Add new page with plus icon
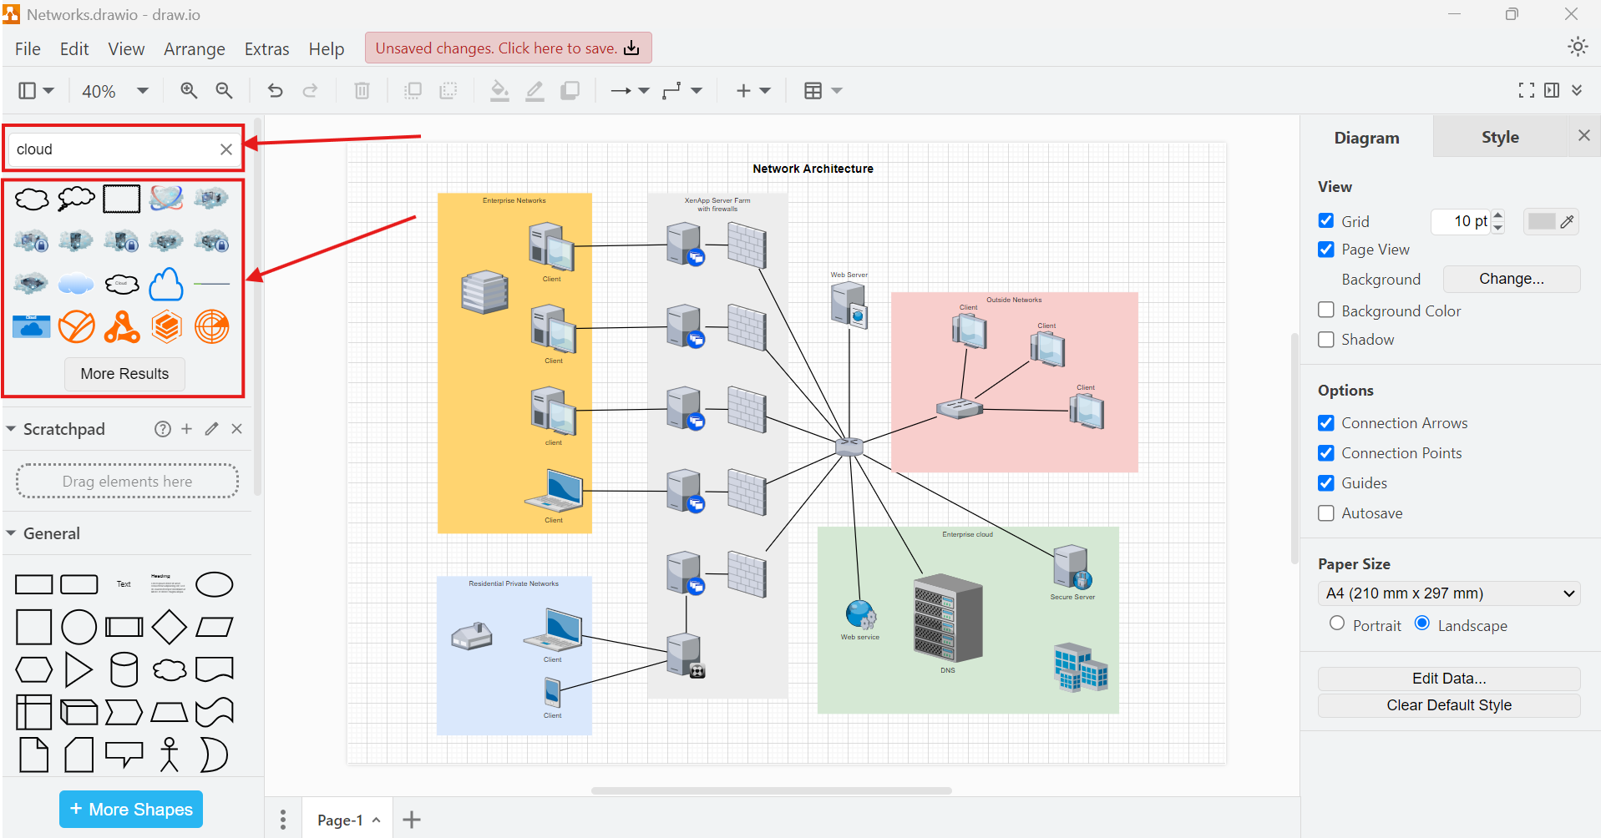 coord(411,820)
